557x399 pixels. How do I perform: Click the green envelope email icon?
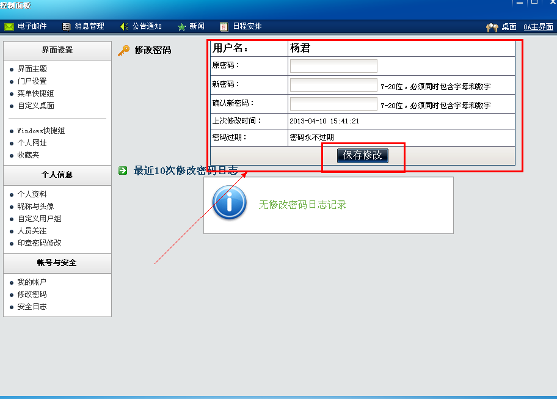click(9, 27)
